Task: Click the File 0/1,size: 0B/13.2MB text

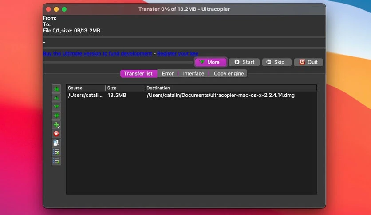Action: (71, 31)
